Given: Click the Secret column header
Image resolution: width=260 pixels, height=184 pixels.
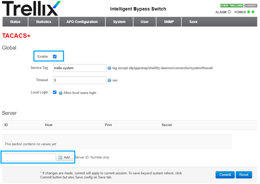Looking at the screenshot, I should (x=167, y=125).
